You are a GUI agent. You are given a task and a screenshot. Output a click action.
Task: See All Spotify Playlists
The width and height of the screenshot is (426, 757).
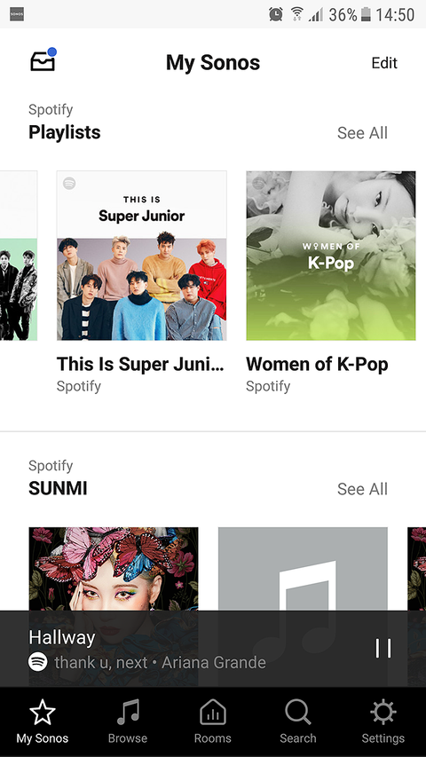(362, 133)
